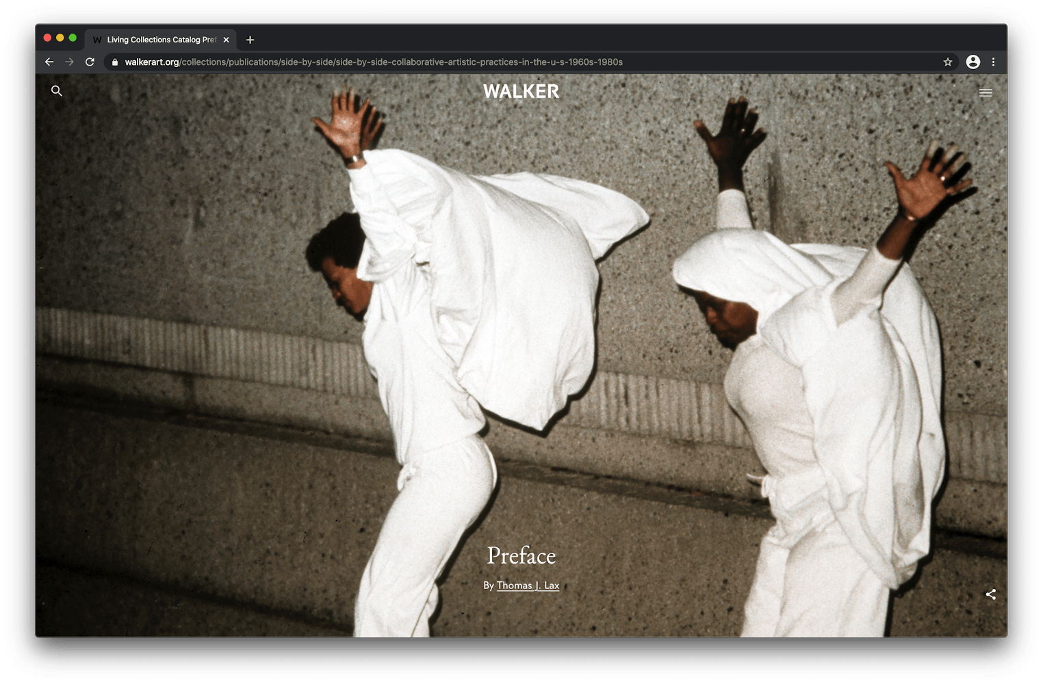Reload the current page

(x=90, y=62)
